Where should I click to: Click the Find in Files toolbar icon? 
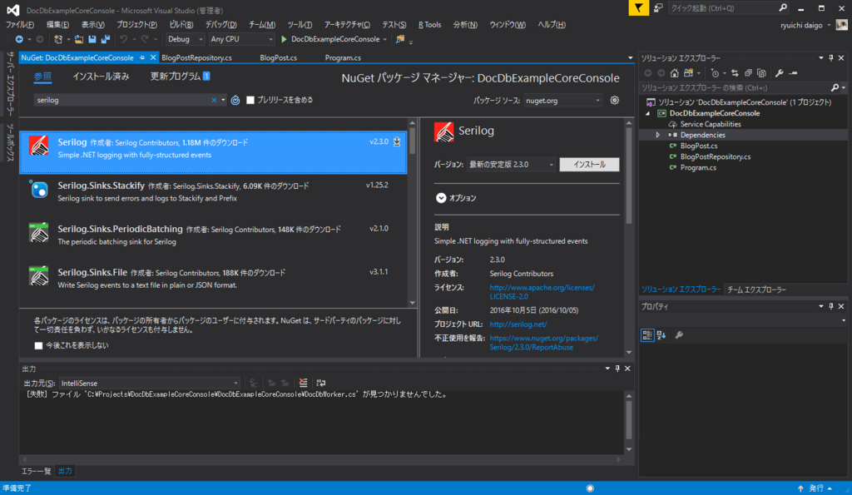point(400,39)
